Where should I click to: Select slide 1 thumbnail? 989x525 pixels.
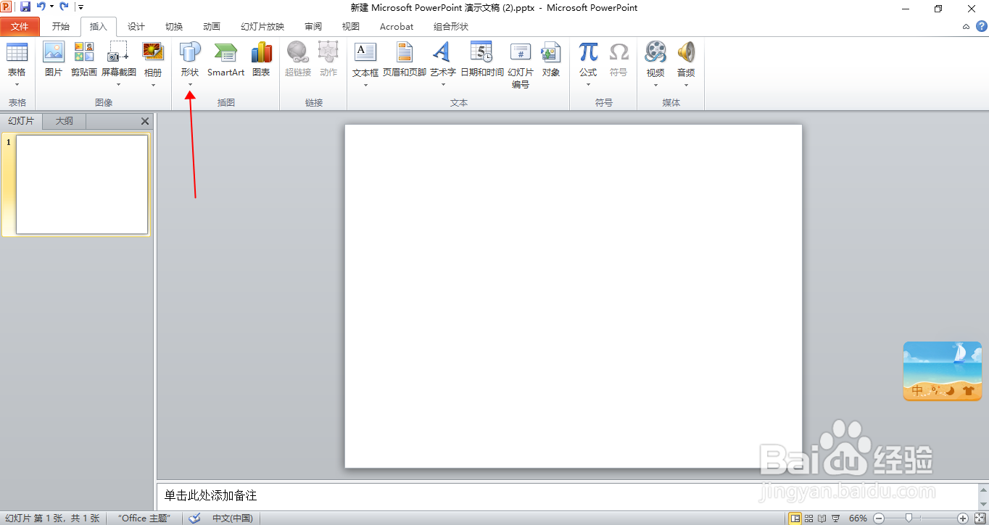tap(82, 184)
